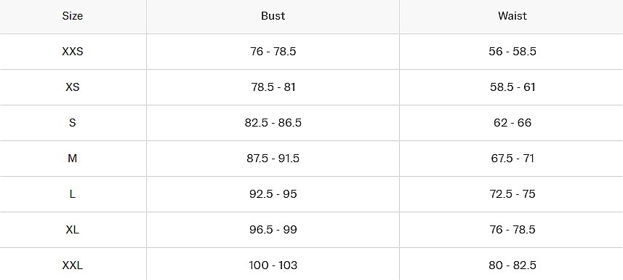Select the XL size cell
Screen dimensions: 623x280
pos(73,230)
